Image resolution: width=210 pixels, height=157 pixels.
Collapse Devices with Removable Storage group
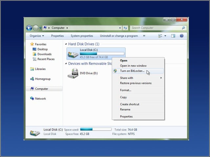click(x=66, y=63)
